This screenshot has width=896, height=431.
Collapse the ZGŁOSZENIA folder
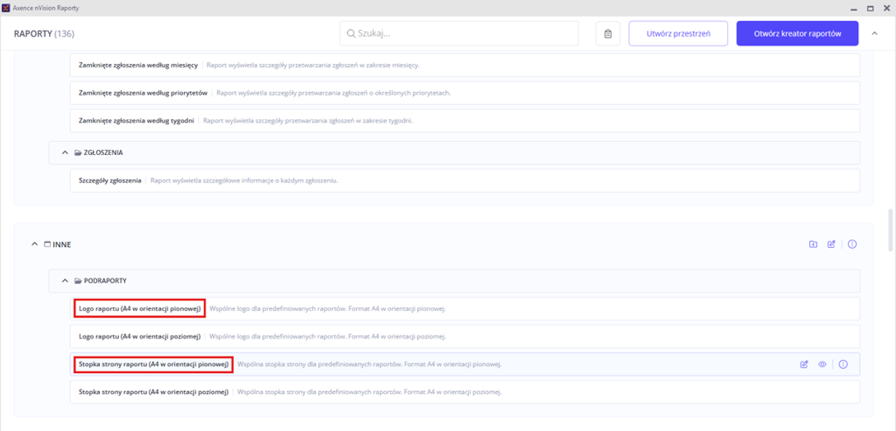coord(65,152)
